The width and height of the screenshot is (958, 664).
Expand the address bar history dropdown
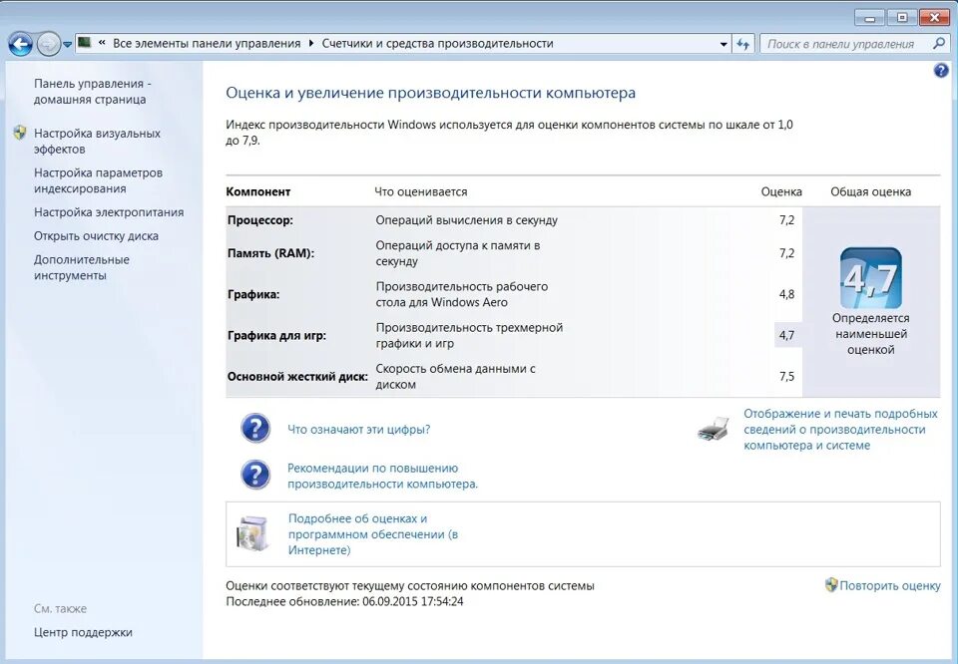(723, 44)
